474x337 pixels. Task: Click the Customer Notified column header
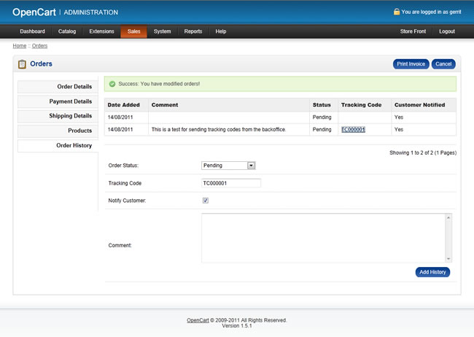[x=419, y=105]
